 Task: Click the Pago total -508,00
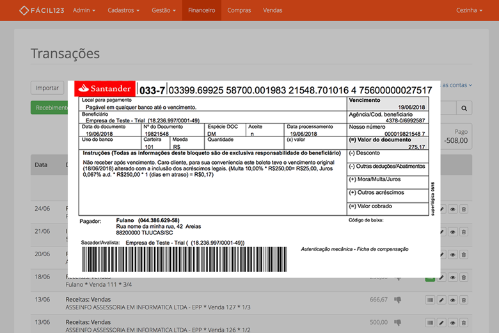(456, 140)
